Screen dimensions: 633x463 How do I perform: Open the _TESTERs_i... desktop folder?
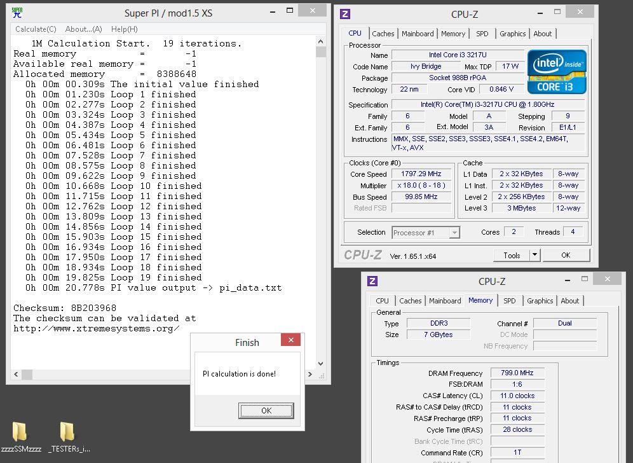pyautogui.click(x=69, y=437)
